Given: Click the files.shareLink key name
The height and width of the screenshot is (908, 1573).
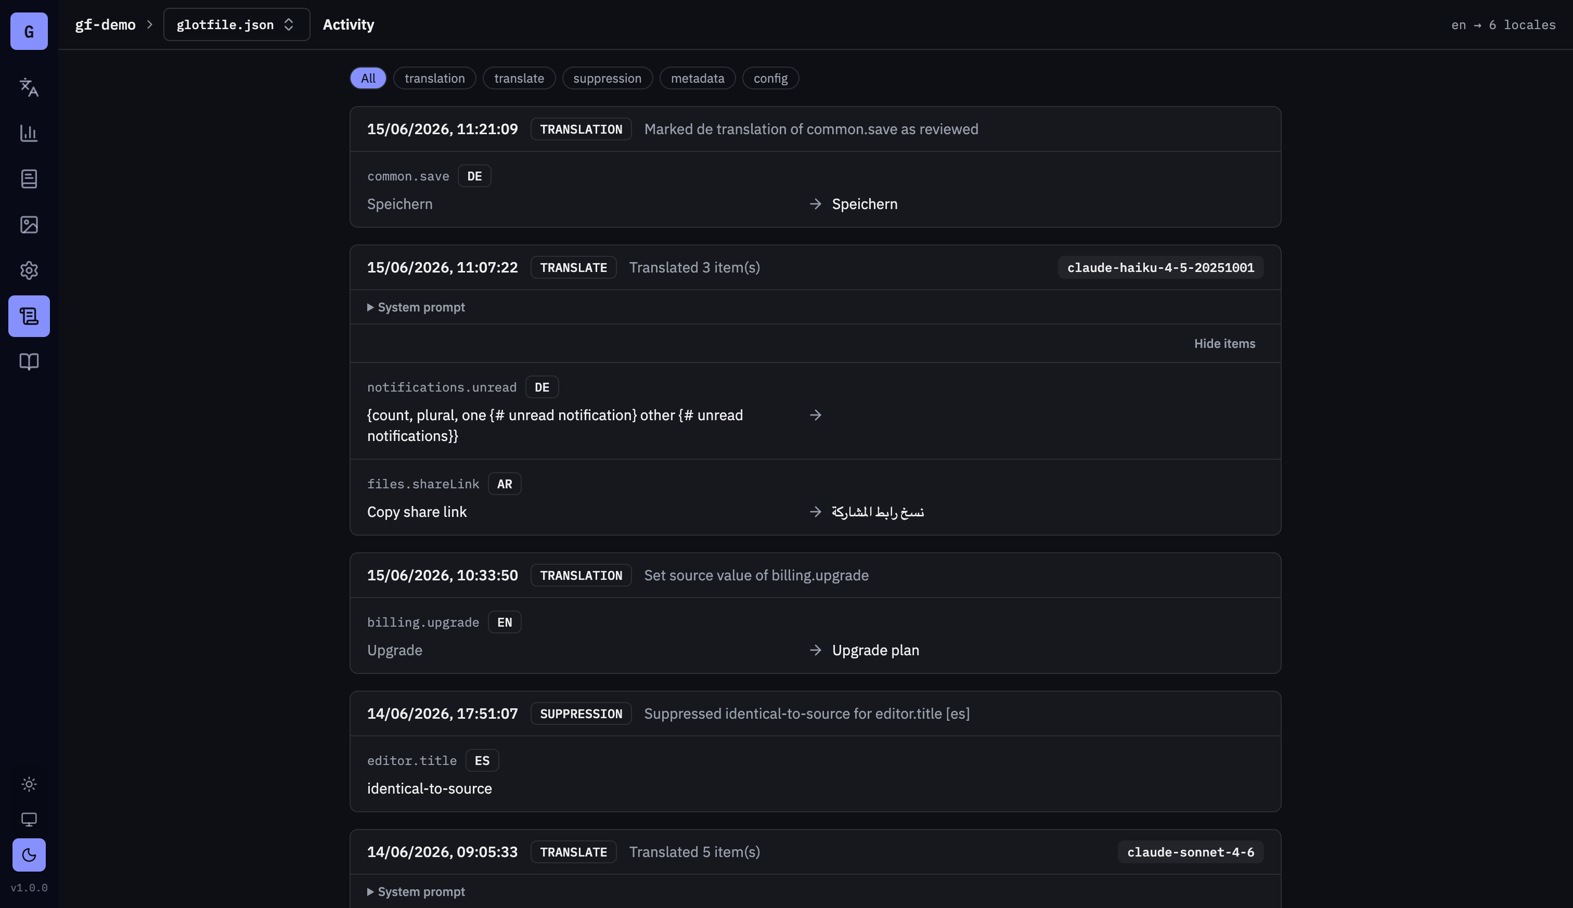Looking at the screenshot, I should 423,484.
